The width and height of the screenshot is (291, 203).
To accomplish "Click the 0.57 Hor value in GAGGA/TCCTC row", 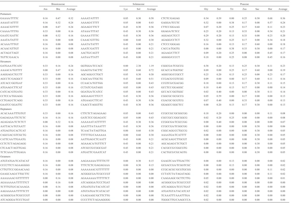I will [270, 23].
